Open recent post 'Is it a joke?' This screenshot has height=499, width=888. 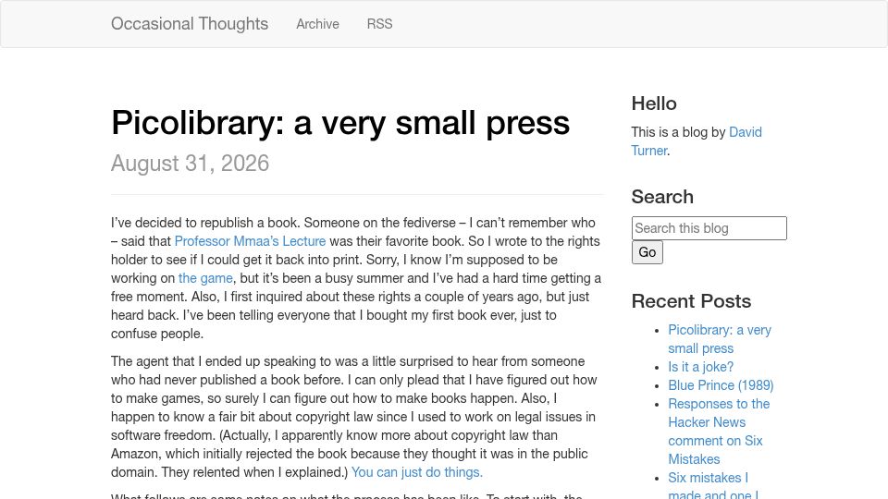(700, 367)
